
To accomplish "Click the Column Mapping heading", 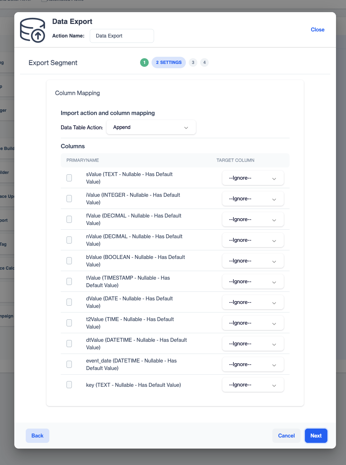I will (x=78, y=93).
